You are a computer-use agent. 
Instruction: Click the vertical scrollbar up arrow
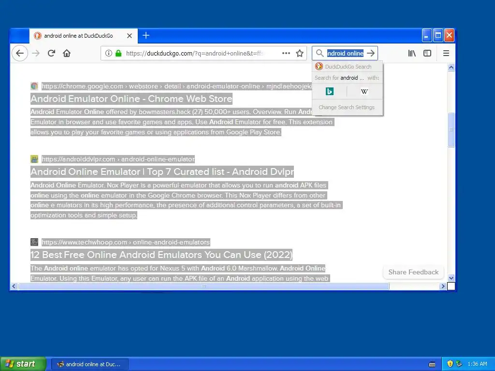pos(451,67)
